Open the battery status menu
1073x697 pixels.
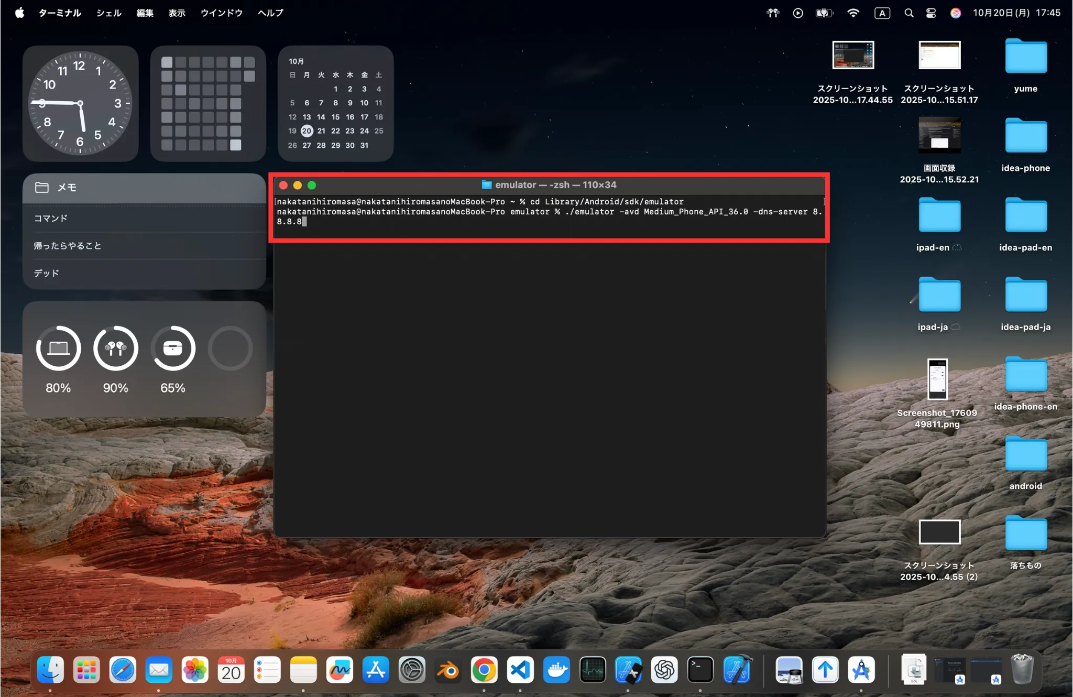[x=824, y=13]
